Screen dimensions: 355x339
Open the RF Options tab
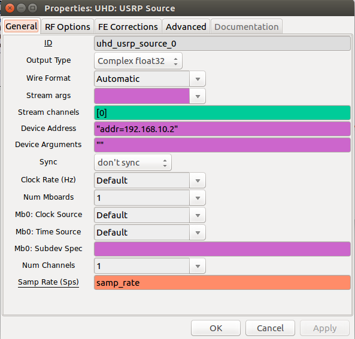pyautogui.click(x=68, y=27)
